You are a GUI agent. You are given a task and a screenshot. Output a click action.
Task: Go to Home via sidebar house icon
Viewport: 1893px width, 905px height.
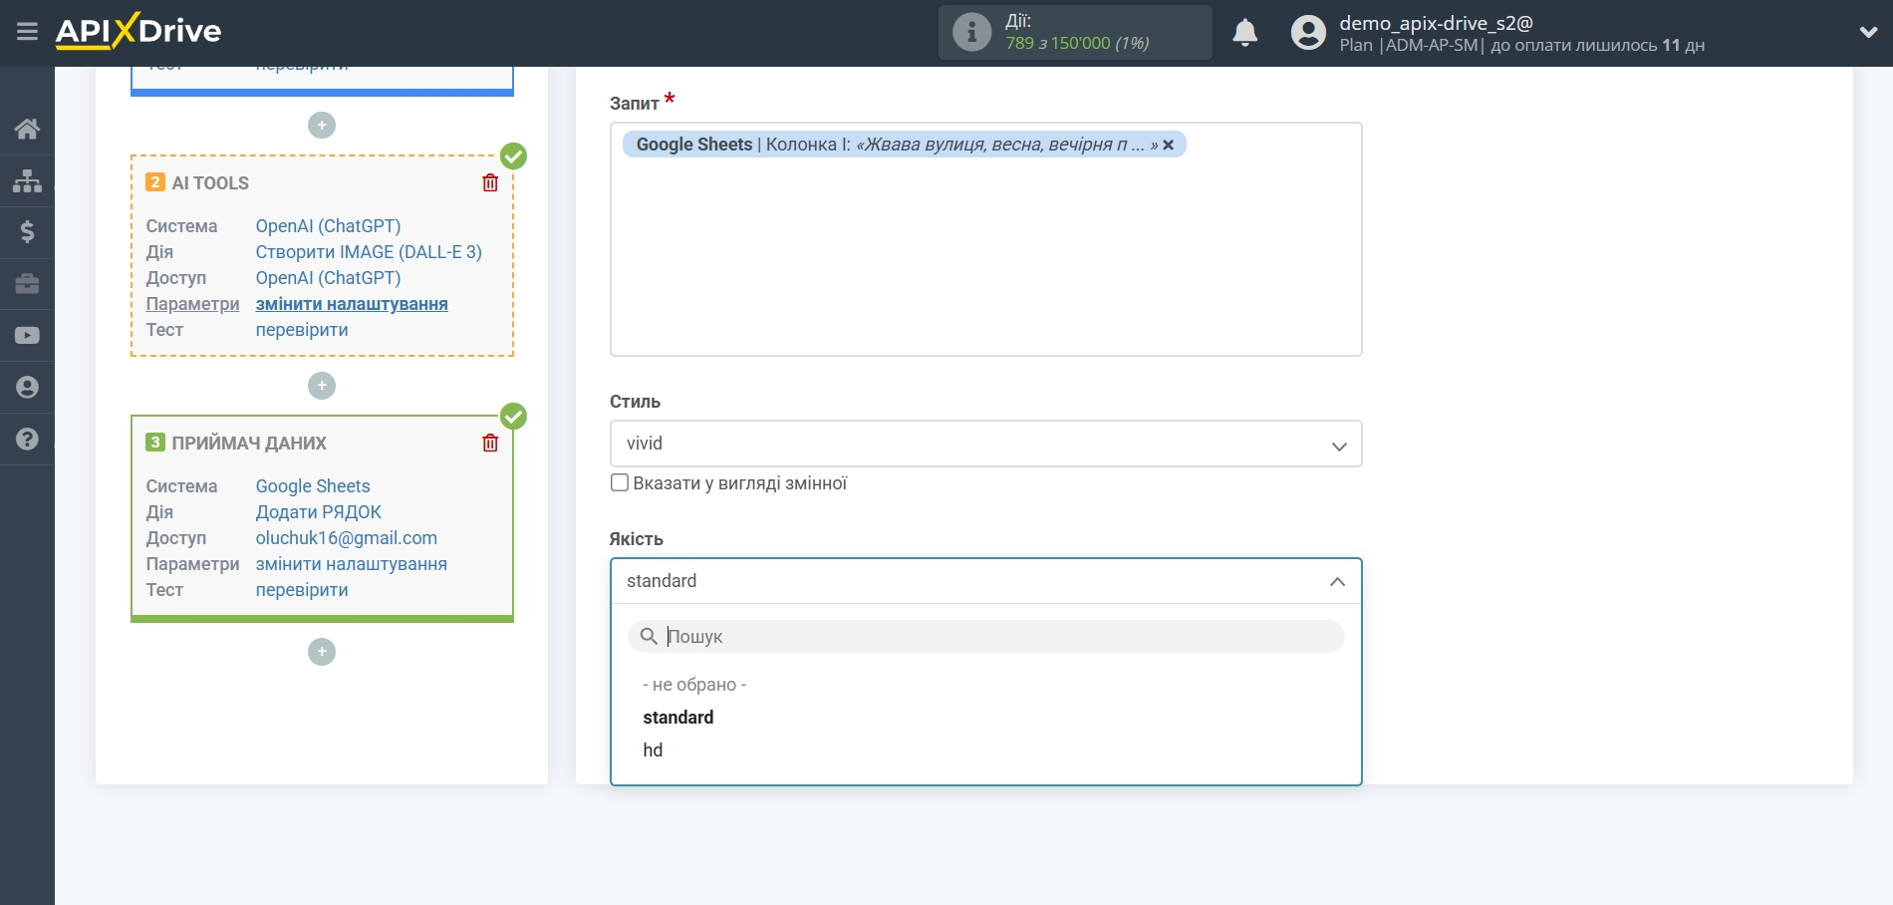[27, 129]
